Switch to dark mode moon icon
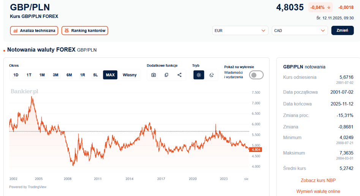 212,75
